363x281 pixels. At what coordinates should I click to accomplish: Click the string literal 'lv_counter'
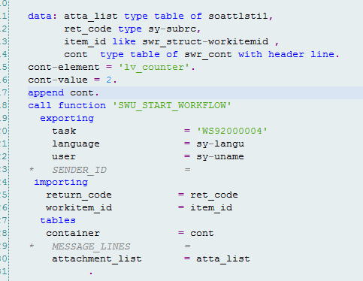point(154,67)
